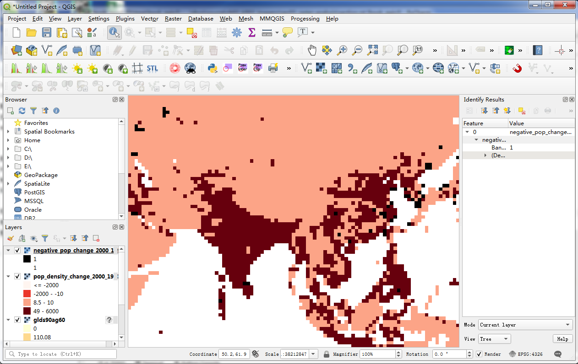578x364 pixels.
Task: Open the Layer menu
Action: tap(75, 19)
